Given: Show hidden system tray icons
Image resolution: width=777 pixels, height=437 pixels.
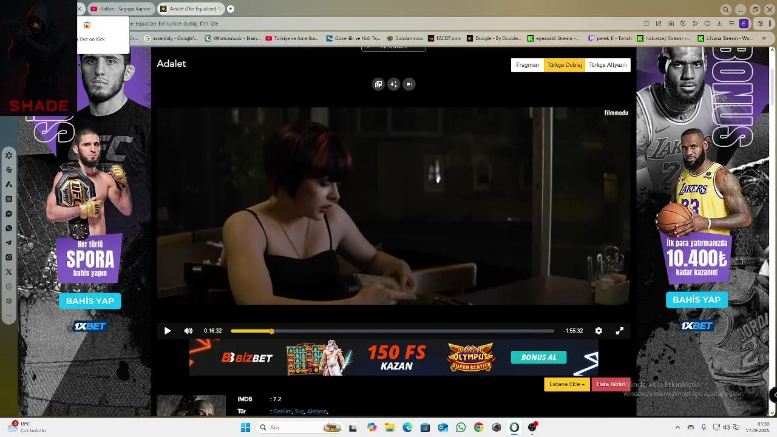Looking at the screenshot, I should (677, 427).
